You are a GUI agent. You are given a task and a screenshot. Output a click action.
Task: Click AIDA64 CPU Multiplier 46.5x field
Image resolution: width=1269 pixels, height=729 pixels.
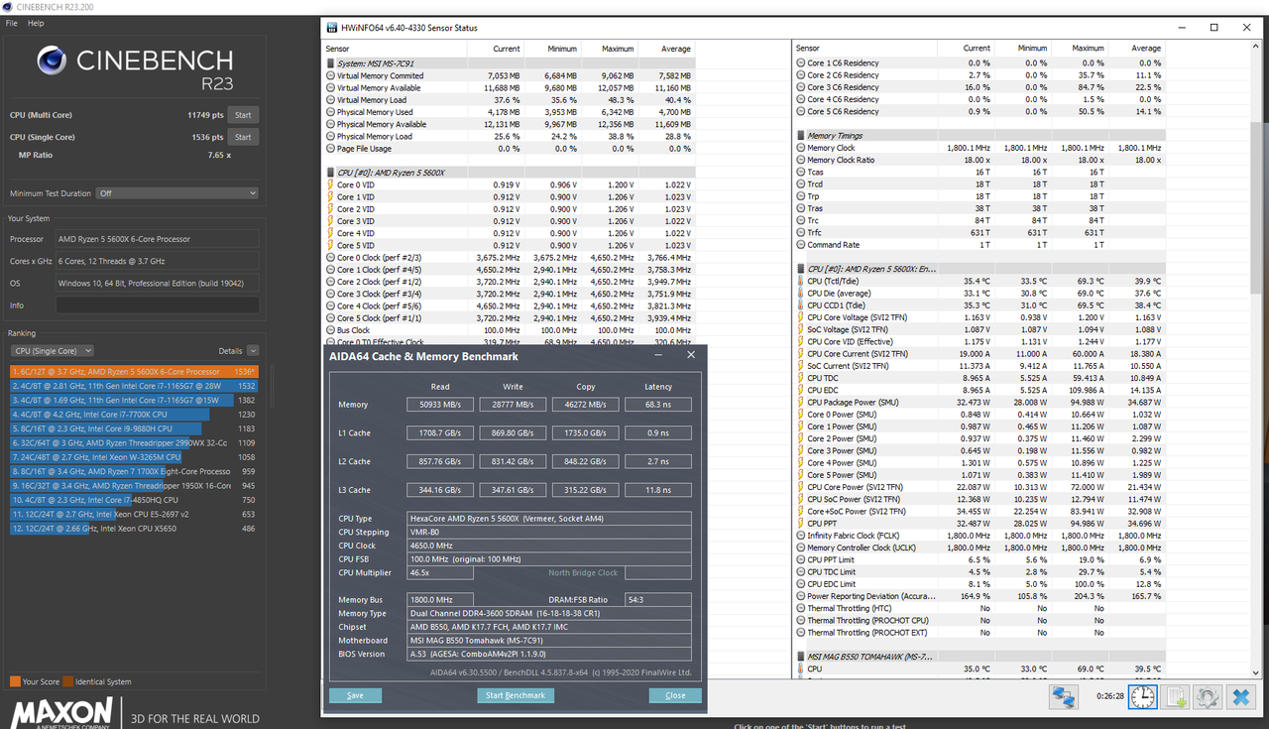pyautogui.click(x=440, y=573)
